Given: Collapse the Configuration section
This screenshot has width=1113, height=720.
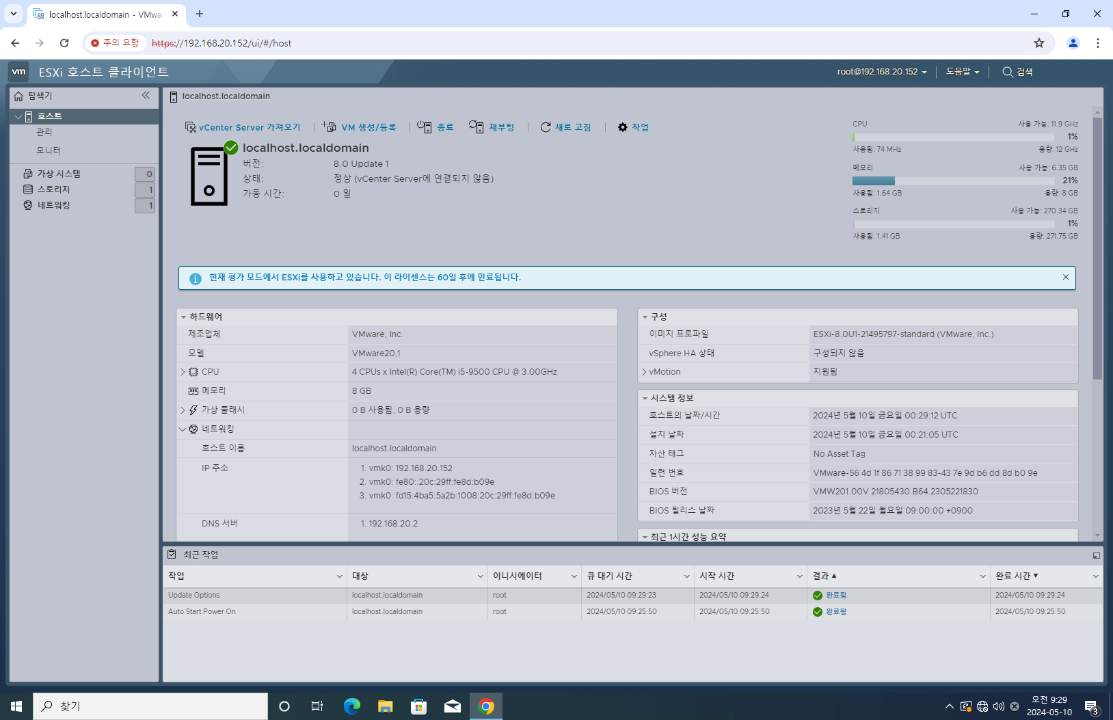Looking at the screenshot, I should click(645, 317).
